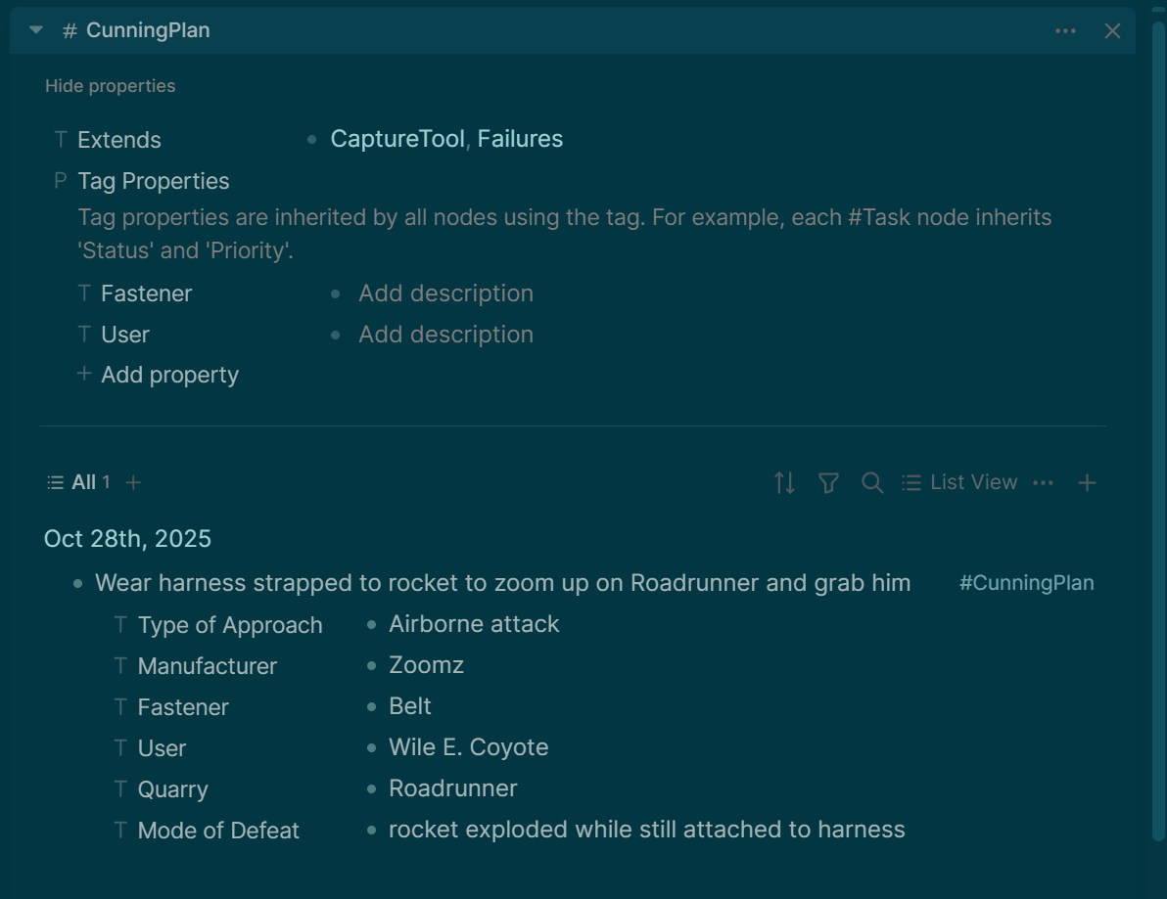
Task: Open the filter funnel icon
Action: pyautogui.click(x=828, y=482)
